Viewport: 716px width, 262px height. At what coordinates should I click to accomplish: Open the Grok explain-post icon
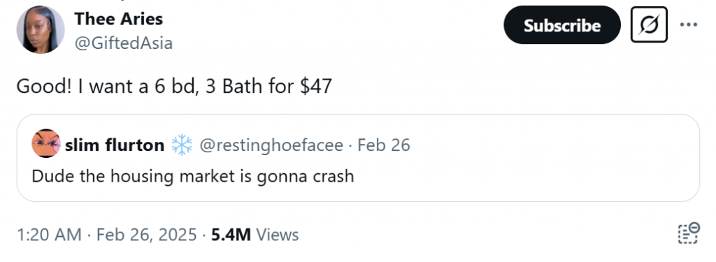coord(649,24)
